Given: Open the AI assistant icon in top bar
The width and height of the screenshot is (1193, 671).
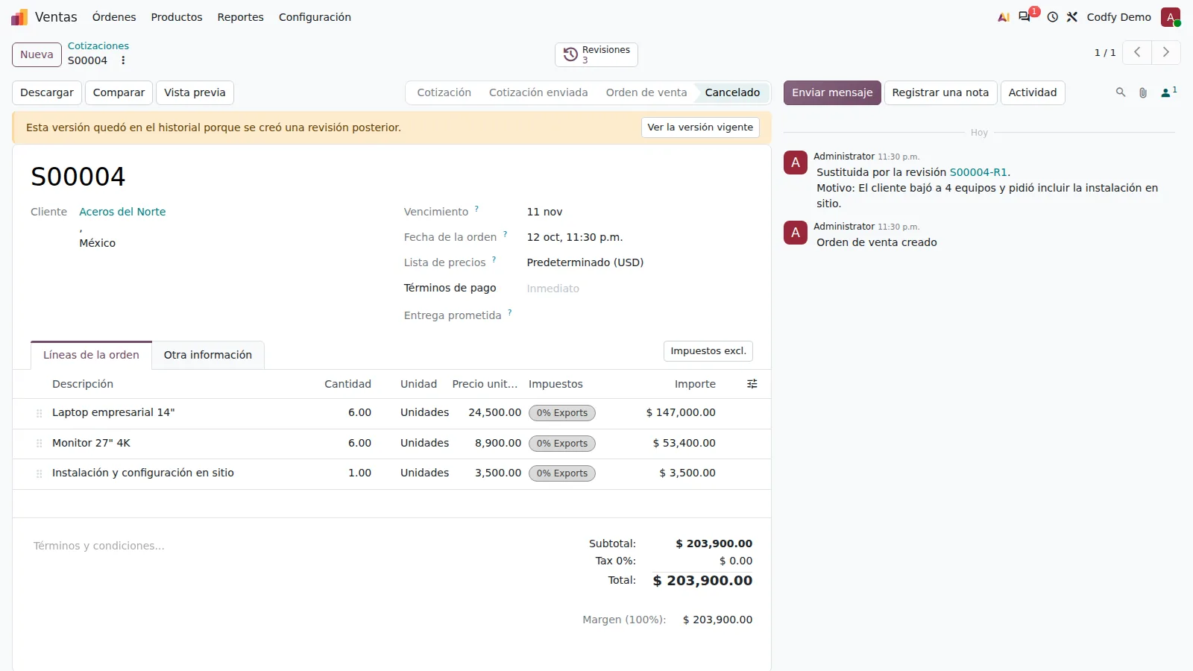Looking at the screenshot, I should pos(1004,17).
